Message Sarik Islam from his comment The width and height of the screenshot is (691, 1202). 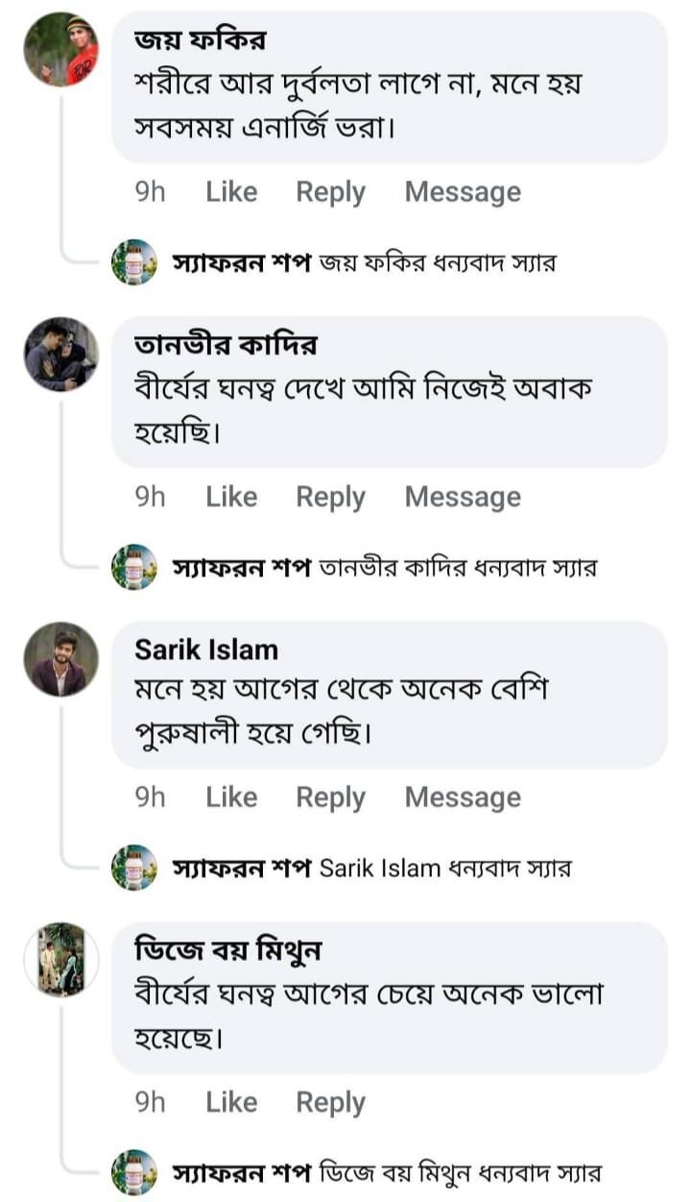pyautogui.click(x=463, y=797)
